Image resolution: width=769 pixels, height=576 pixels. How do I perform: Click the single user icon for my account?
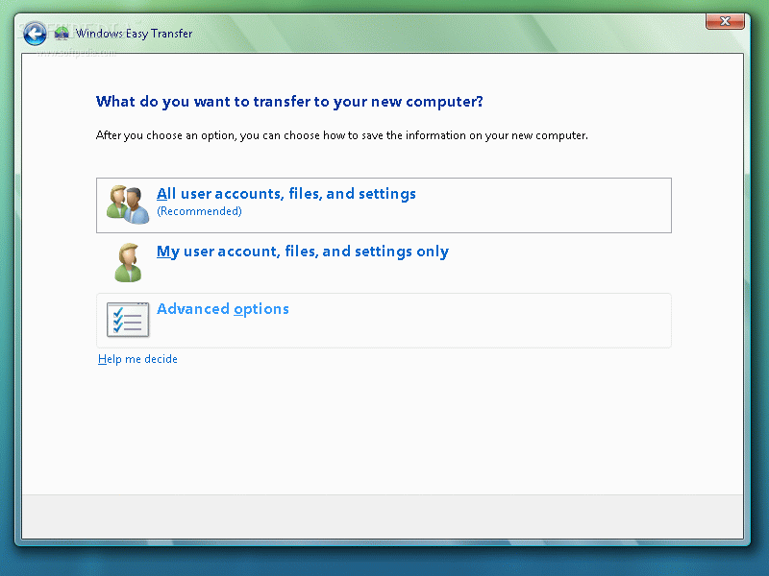pyautogui.click(x=128, y=262)
